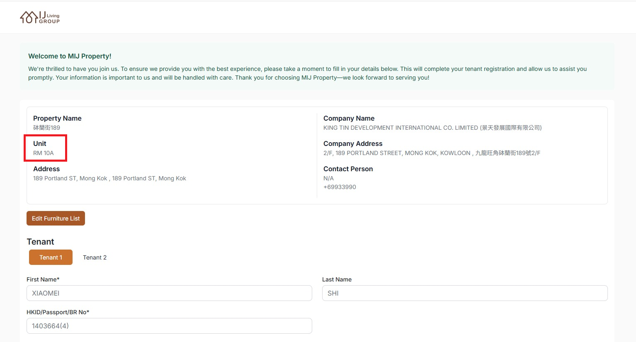The height and width of the screenshot is (342, 636).
Task: Select the address 189 Portland ST text
Action: [109, 178]
